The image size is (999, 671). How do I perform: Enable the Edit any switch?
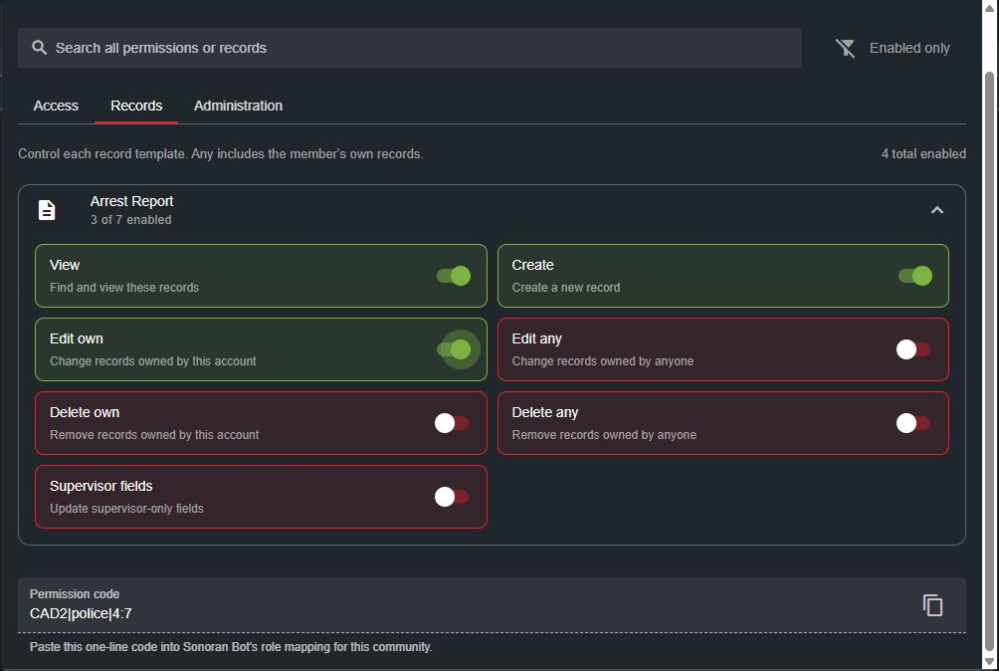tap(913, 349)
